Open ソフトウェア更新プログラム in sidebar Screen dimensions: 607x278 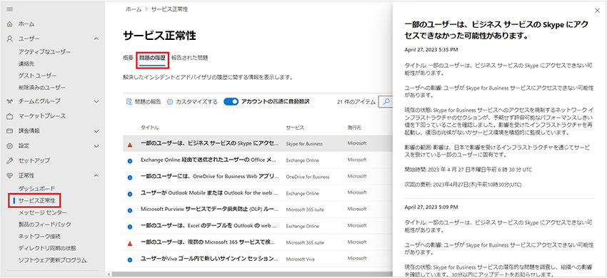[x=52, y=260]
